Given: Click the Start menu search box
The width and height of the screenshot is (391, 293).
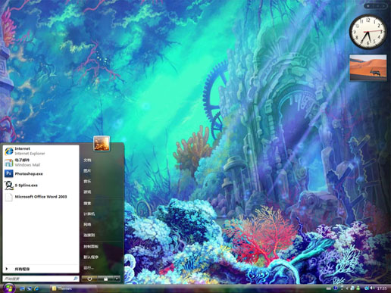Looking at the screenshot, I should coord(41,279).
